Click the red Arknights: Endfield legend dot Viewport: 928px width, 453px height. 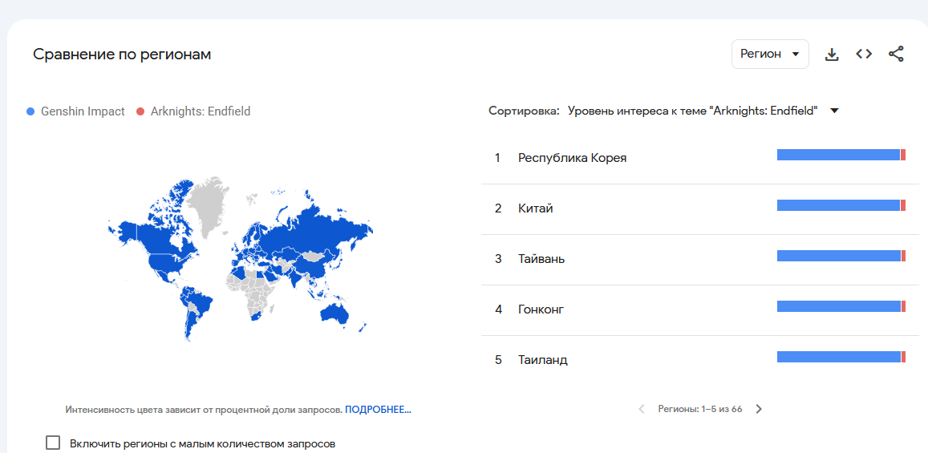(140, 111)
